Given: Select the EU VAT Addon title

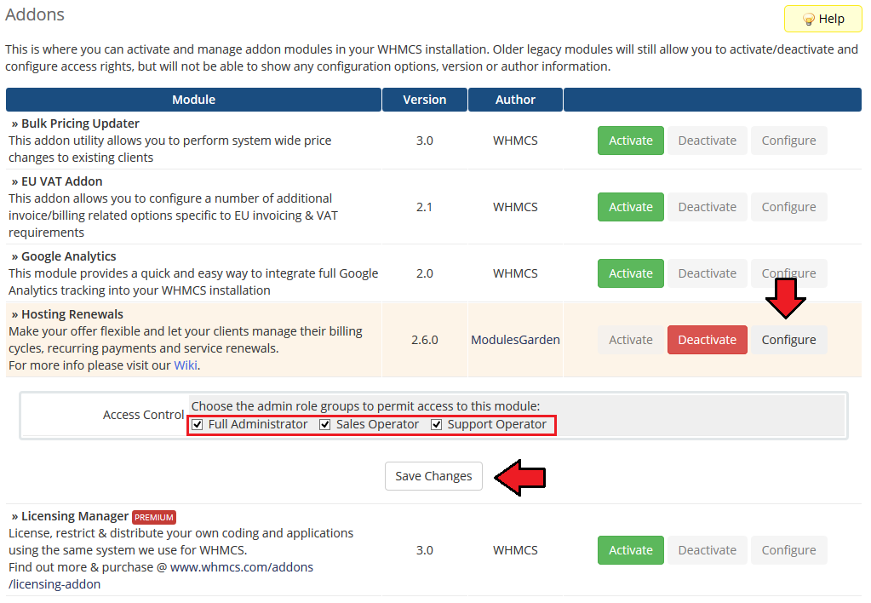Looking at the screenshot, I should pos(61,181).
